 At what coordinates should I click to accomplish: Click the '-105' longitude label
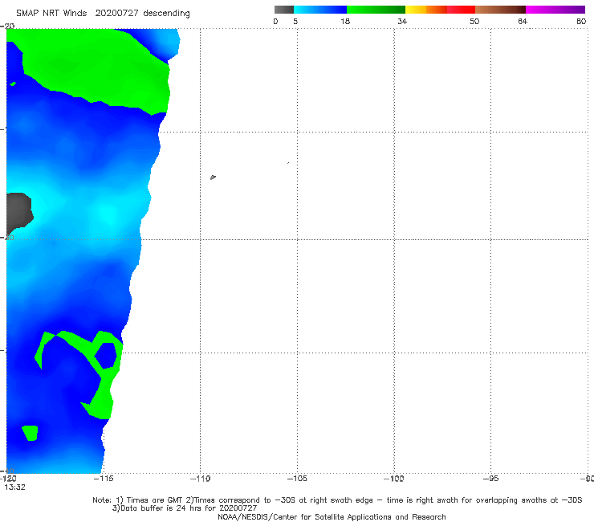coord(297,479)
